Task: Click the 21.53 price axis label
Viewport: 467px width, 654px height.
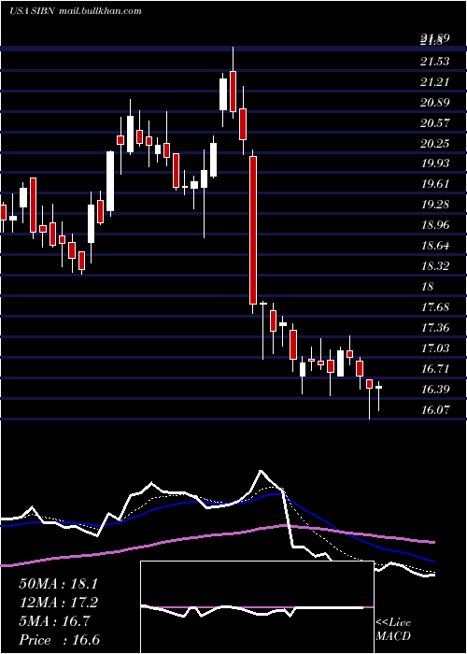Action: [x=435, y=62]
